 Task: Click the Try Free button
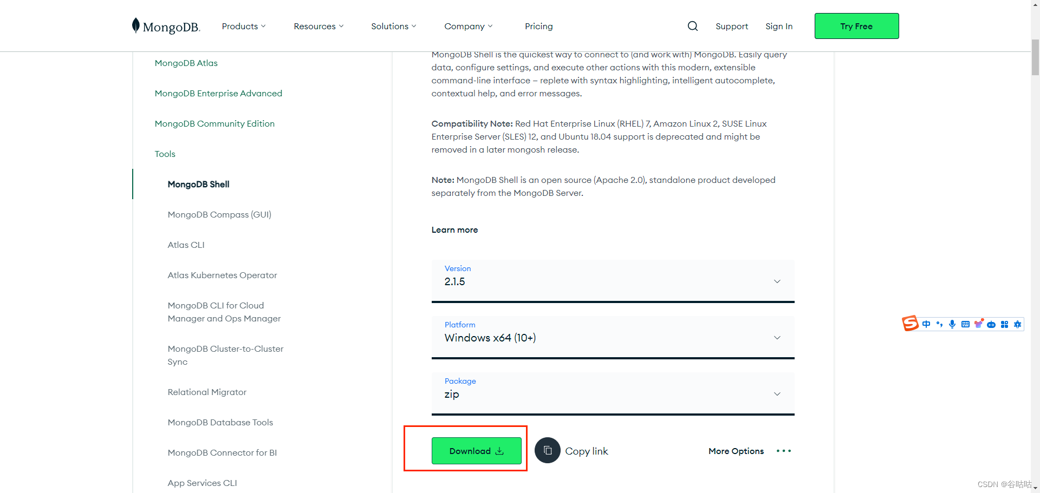point(856,26)
